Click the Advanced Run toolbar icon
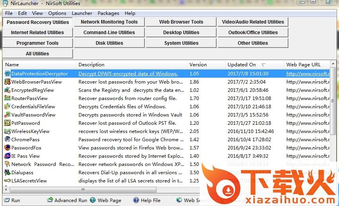 pyautogui.click(x=50, y=200)
